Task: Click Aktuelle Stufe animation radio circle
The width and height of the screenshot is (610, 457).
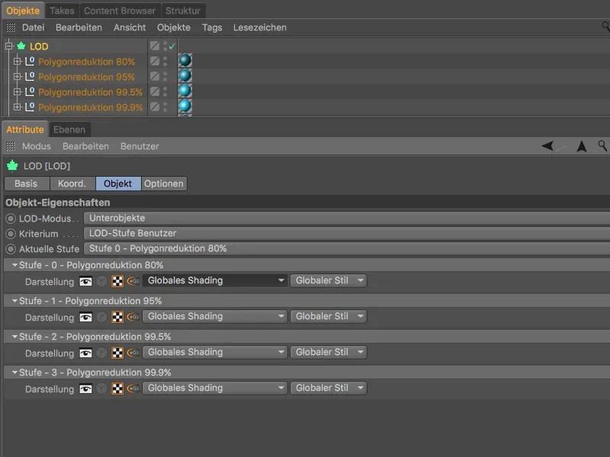Action: tap(11, 249)
